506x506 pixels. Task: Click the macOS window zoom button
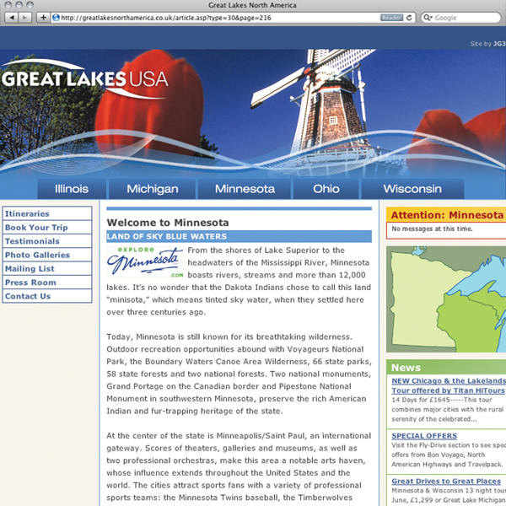pos(30,4)
